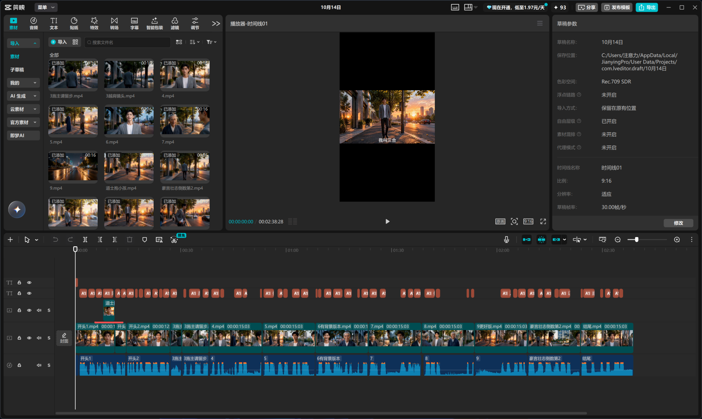Expand the 我的 sidebar section
Viewport: 702px width, 419px height.
click(x=23, y=83)
